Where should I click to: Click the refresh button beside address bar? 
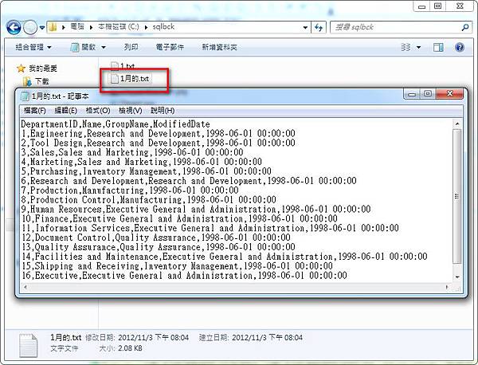[x=319, y=27]
